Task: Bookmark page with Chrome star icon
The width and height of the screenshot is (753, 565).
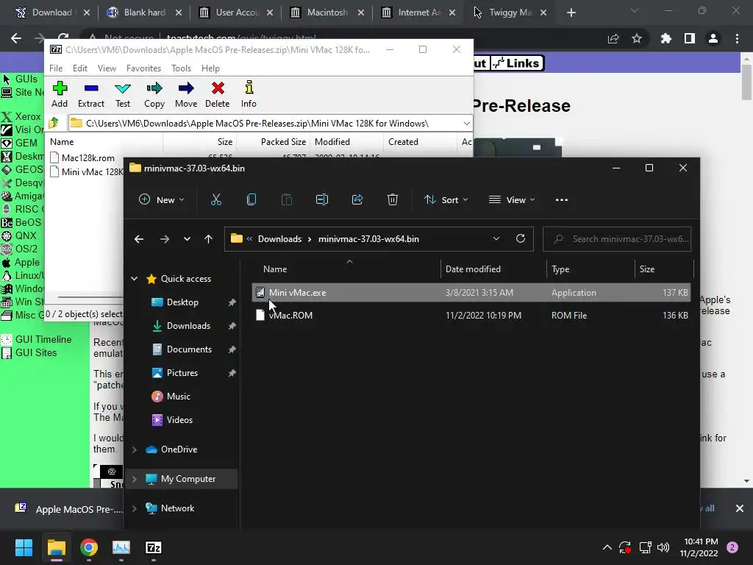Action: 637,38
